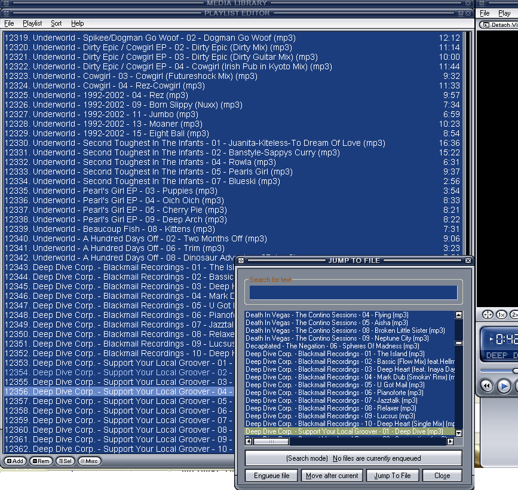
Task: Click the results list scroll up arrow
Action: click(x=458, y=315)
